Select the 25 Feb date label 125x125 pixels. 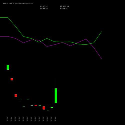click(x=43, y=119)
